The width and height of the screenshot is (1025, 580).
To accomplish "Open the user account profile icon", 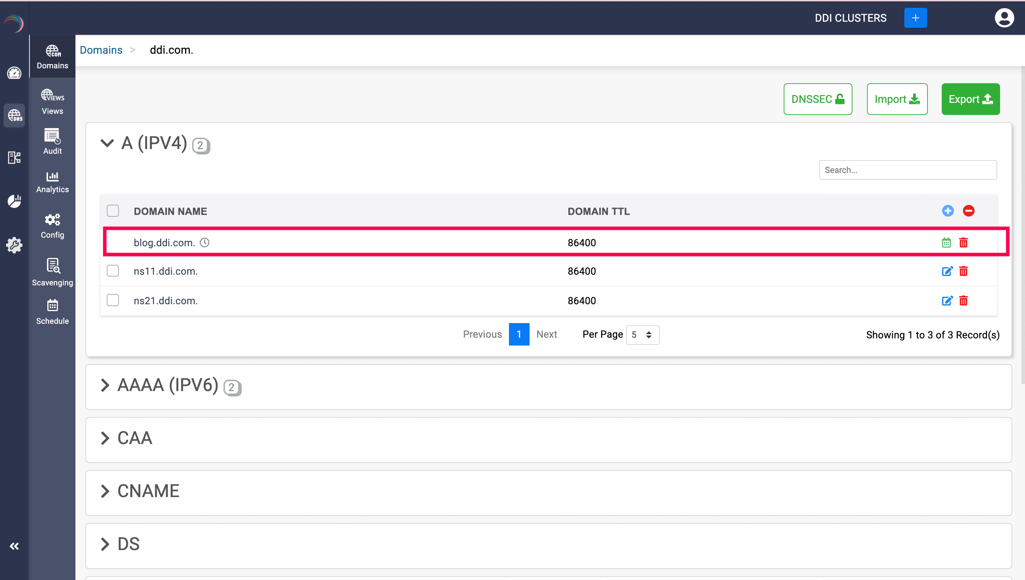I will click(1004, 18).
